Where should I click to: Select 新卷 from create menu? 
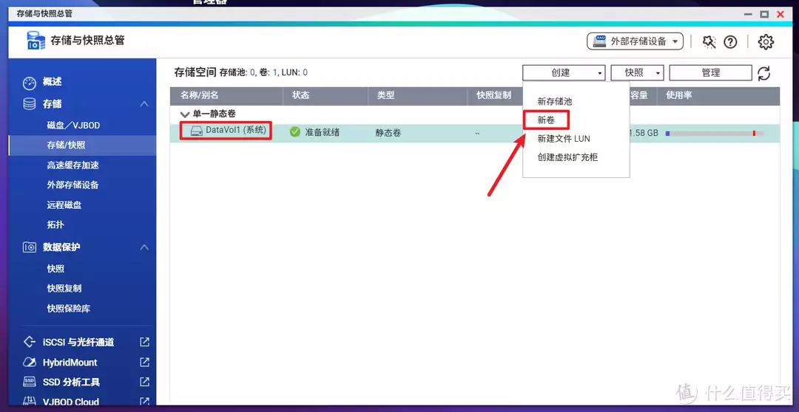pyautogui.click(x=546, y=120)
